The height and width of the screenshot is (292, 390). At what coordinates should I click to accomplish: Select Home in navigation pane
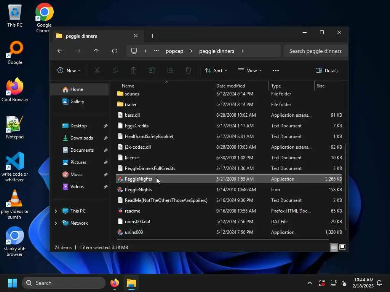click(80, 89)
